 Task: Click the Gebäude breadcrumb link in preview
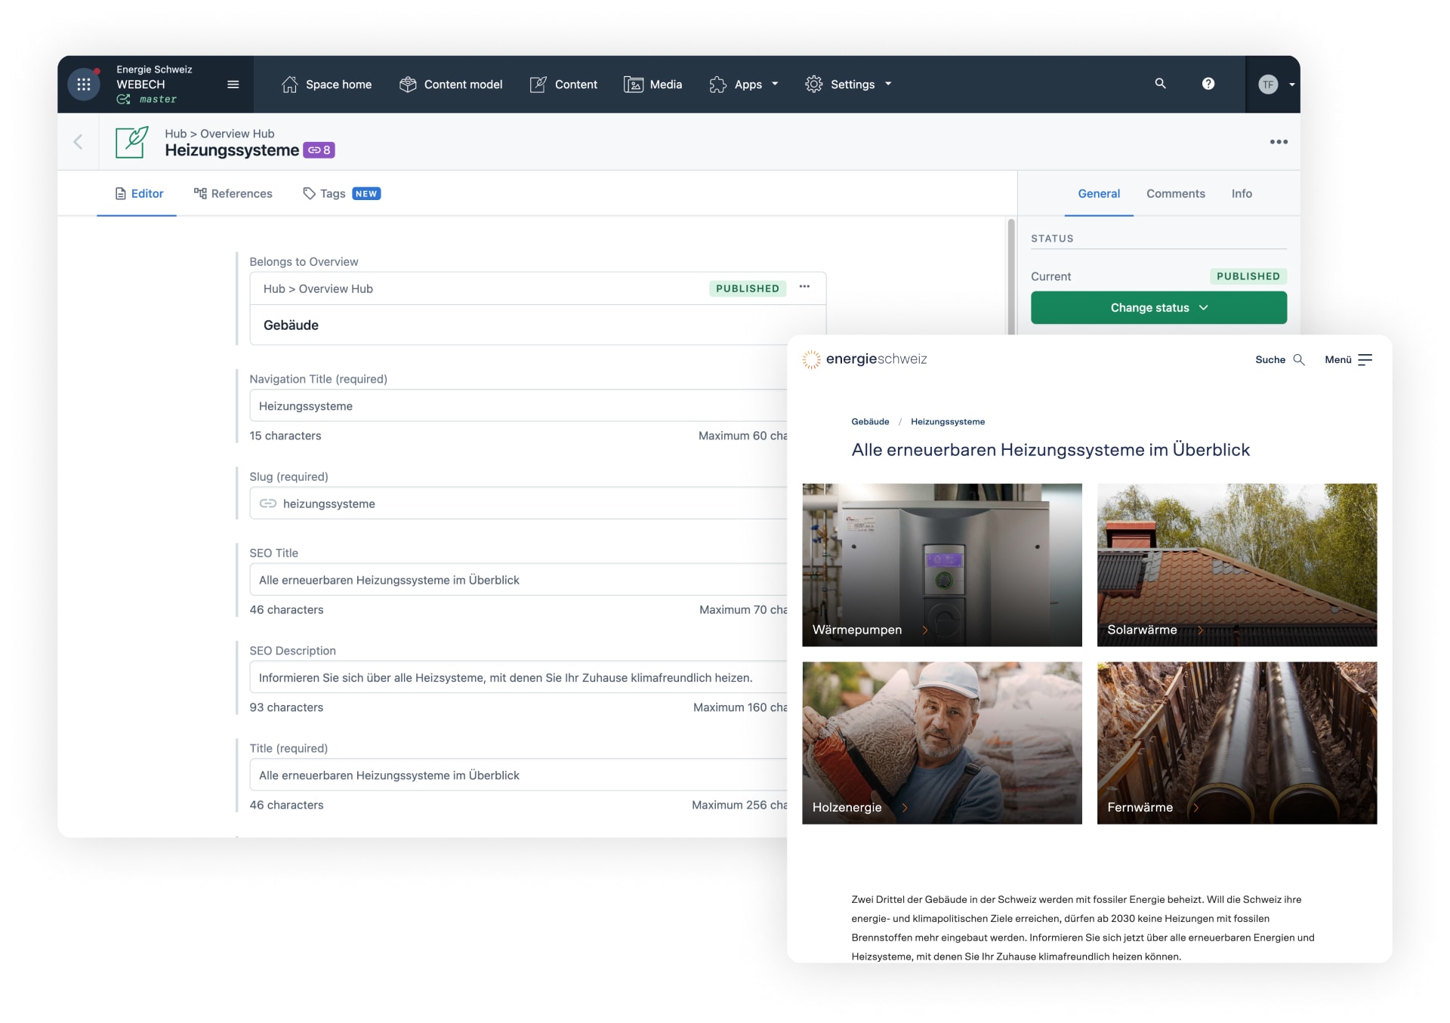point(870,422)
